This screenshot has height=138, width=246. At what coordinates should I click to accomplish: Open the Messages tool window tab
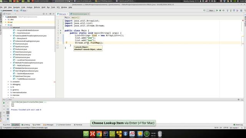(x=48, y=125)
